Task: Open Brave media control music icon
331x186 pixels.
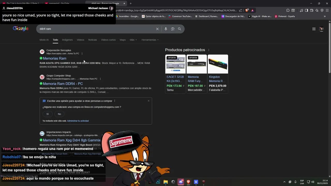Action: click(x=301, y=10)
